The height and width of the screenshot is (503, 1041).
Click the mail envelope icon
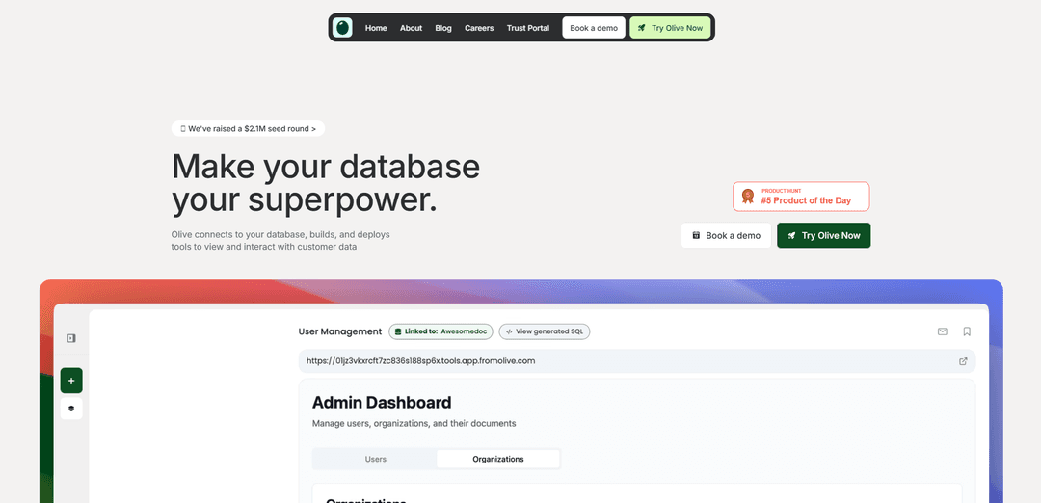click(942, 331)
